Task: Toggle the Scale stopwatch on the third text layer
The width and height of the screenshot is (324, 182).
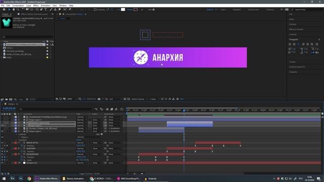Action: pos(22,160)
